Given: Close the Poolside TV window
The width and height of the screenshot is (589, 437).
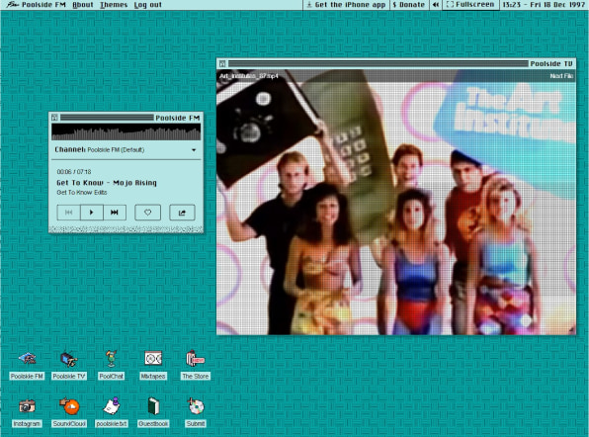Looking at the screenshot, I should 222,64.
